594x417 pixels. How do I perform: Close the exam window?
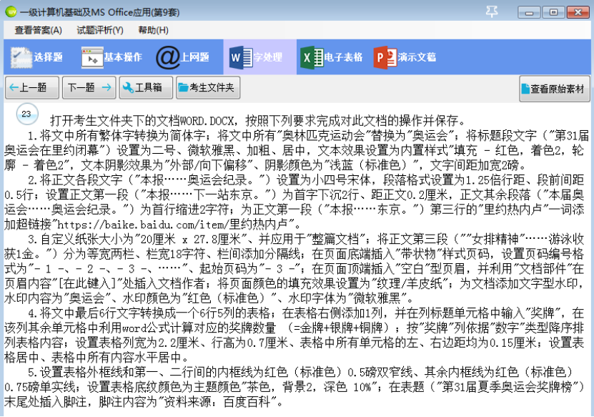(578, 12)
